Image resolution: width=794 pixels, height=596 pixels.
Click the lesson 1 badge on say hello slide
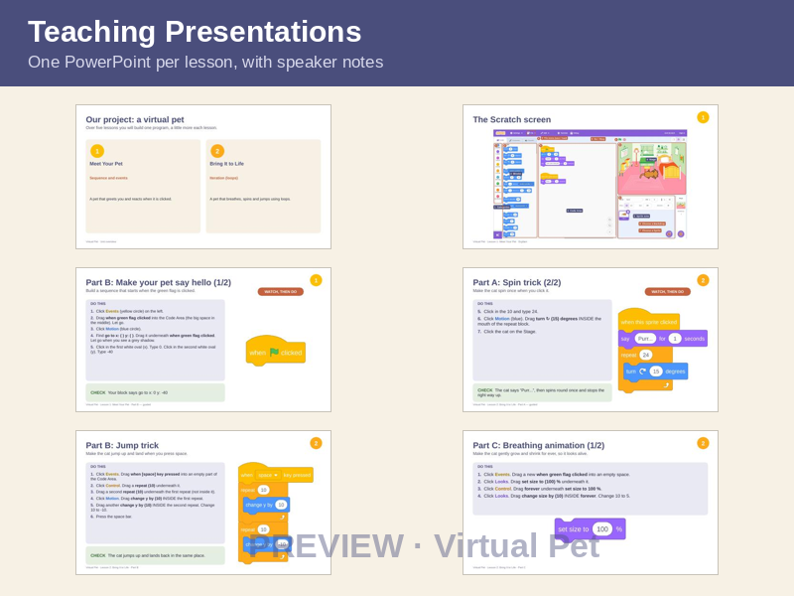316,280
